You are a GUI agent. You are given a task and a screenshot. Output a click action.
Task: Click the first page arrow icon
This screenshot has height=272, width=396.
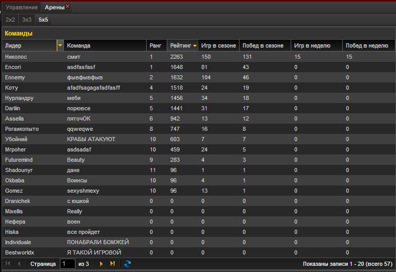click(x=8, y=264)
